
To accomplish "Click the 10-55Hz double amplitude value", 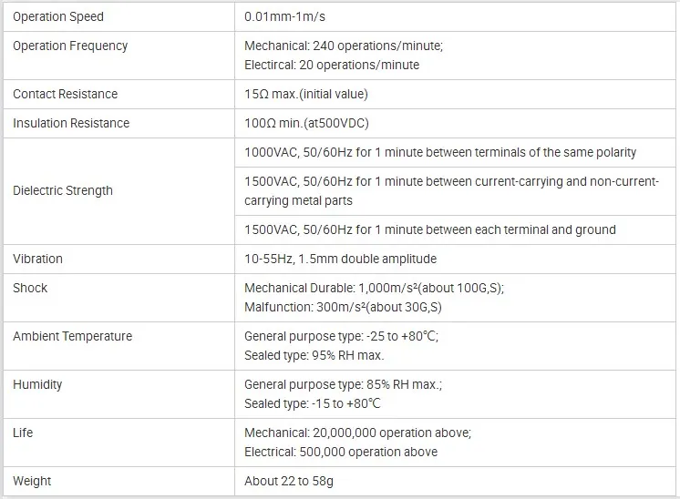I will click(340, 259).
